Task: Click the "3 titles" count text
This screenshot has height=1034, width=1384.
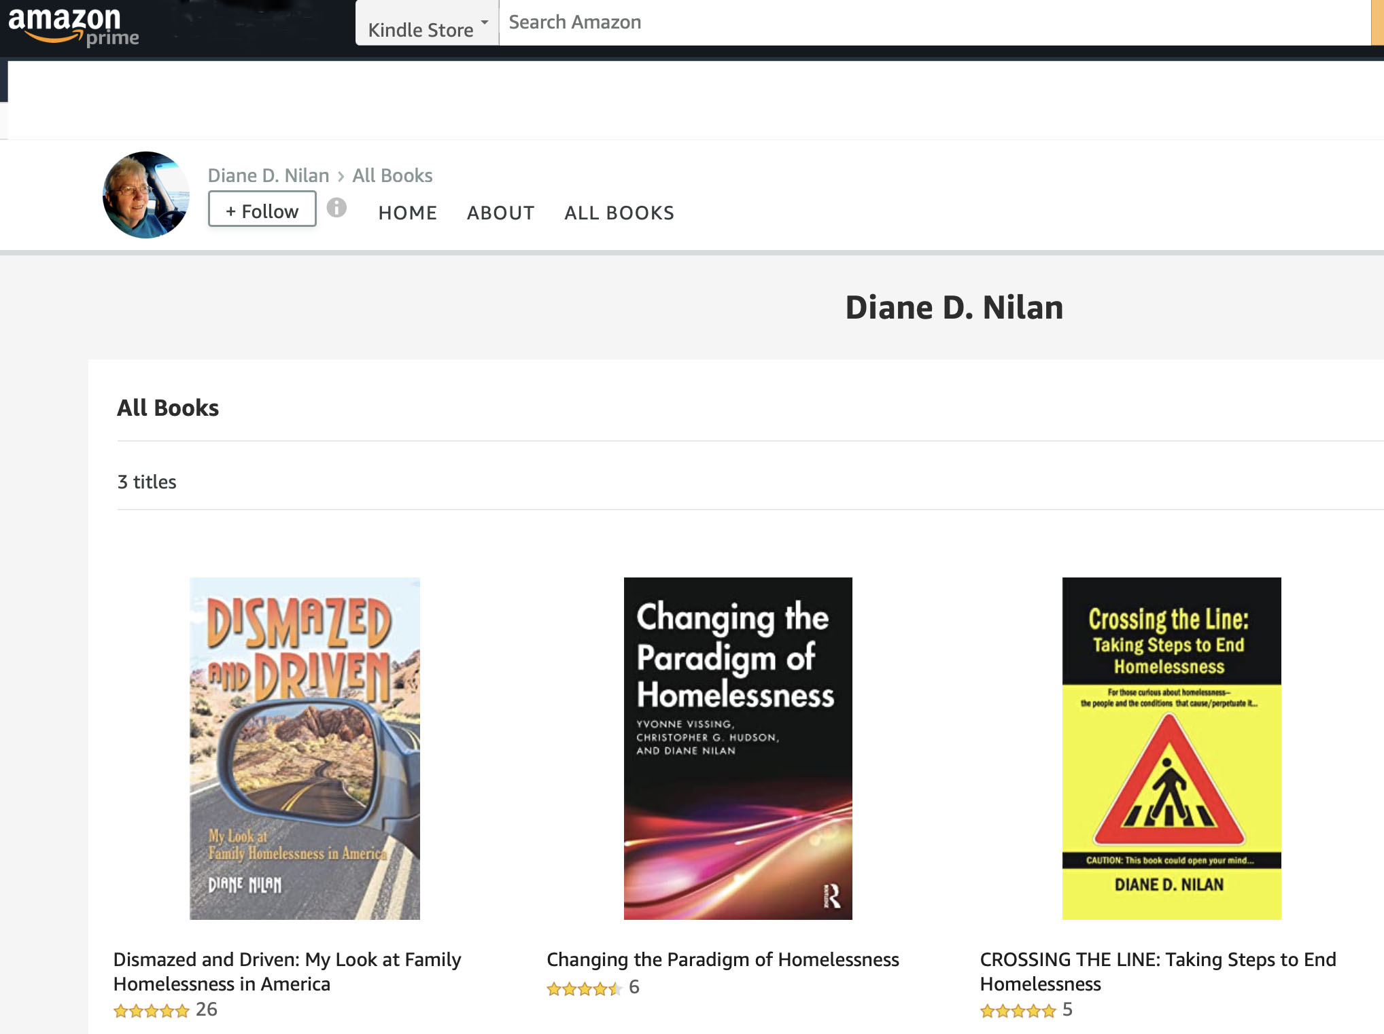Action: (x=147, y=482)
